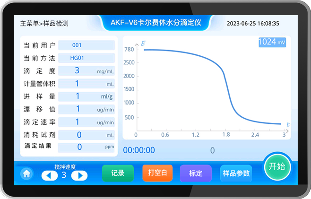Viewport: 311px width, 199px height.
Task: Click the 消耗试剂 reagent consumed field
Action: coord(86,135)
